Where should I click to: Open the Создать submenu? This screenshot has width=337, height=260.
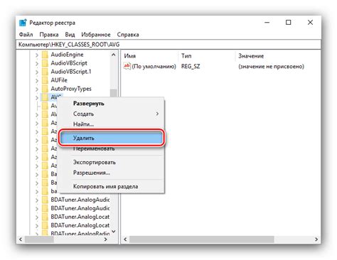(x=112, y=114)
